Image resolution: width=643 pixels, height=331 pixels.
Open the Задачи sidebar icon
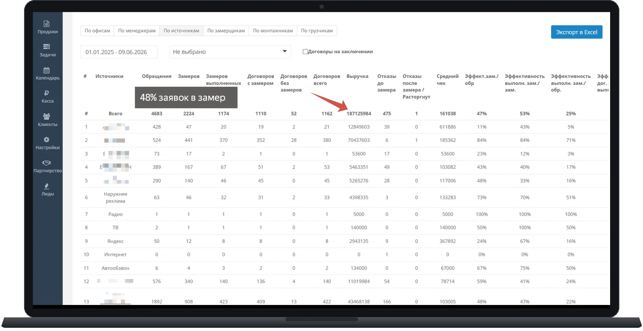pos(47,47)
